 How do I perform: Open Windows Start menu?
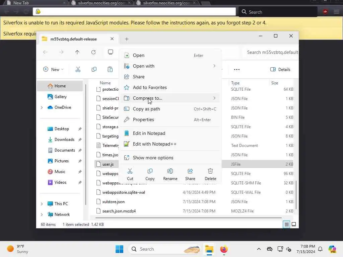click(120, 249)
